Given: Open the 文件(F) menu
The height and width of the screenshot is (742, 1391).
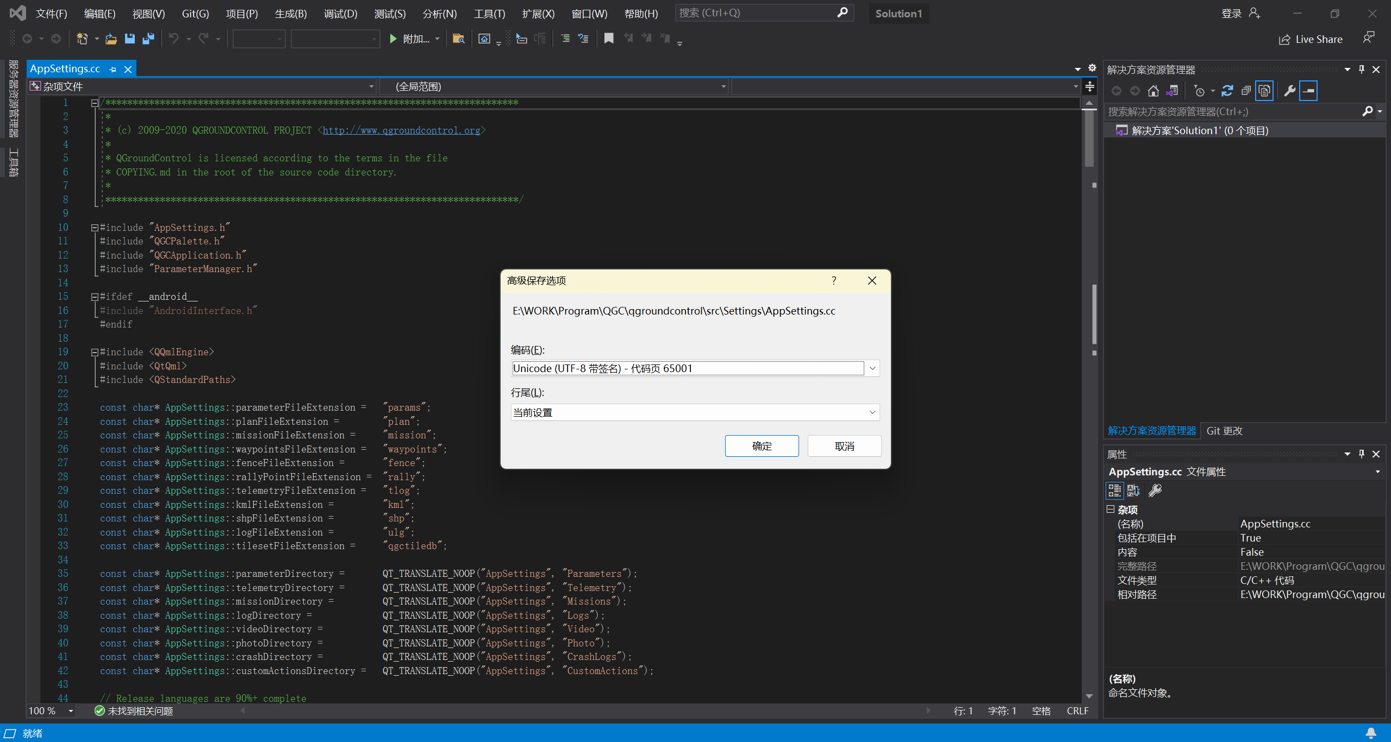Looking at the screenshot, I should 52,14.
